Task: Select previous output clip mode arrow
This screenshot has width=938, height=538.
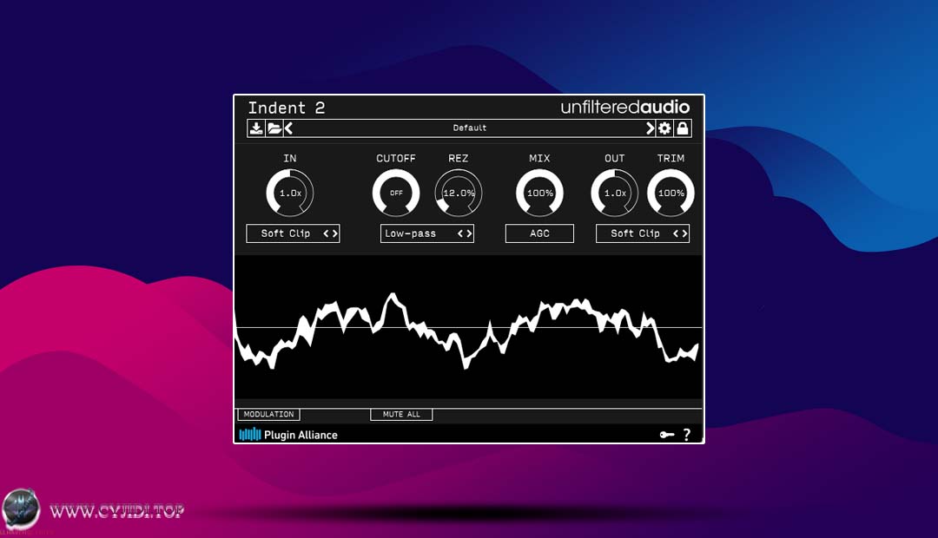Action: click(676, 233)
